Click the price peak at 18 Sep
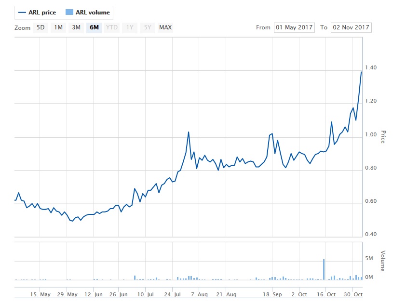 [x=272, y=133]
